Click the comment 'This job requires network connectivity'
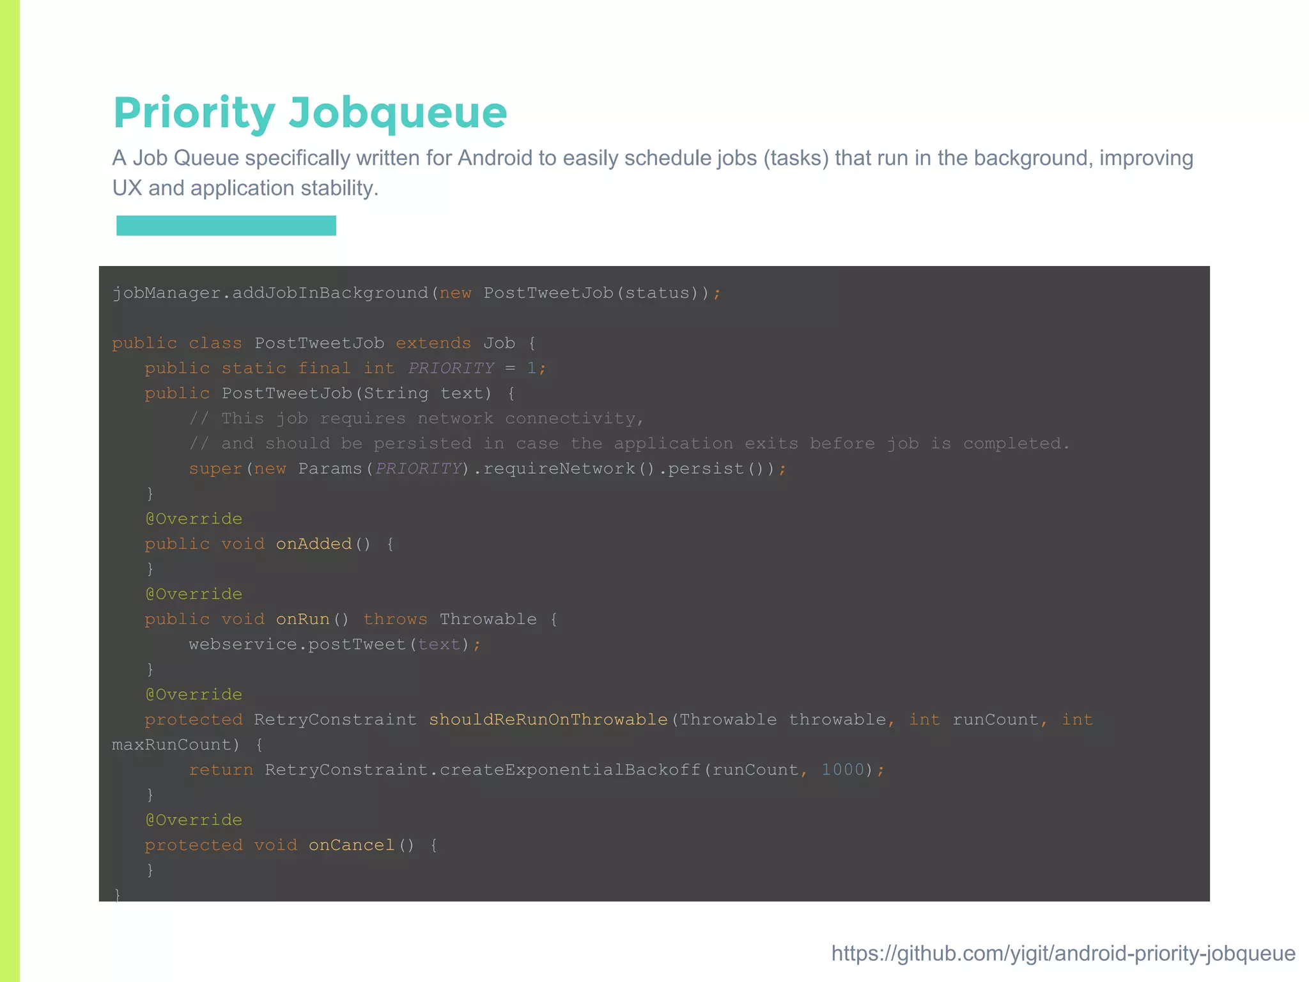Image resolution: width=1309 pixels, height=982 pixels. coord(417,418)
